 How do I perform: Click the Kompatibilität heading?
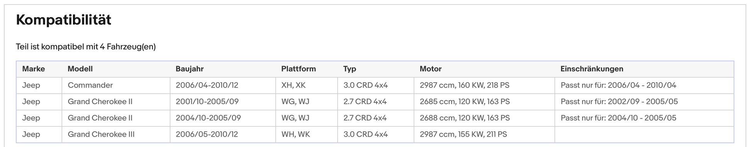pyautogui.click(x=64, y=20)
